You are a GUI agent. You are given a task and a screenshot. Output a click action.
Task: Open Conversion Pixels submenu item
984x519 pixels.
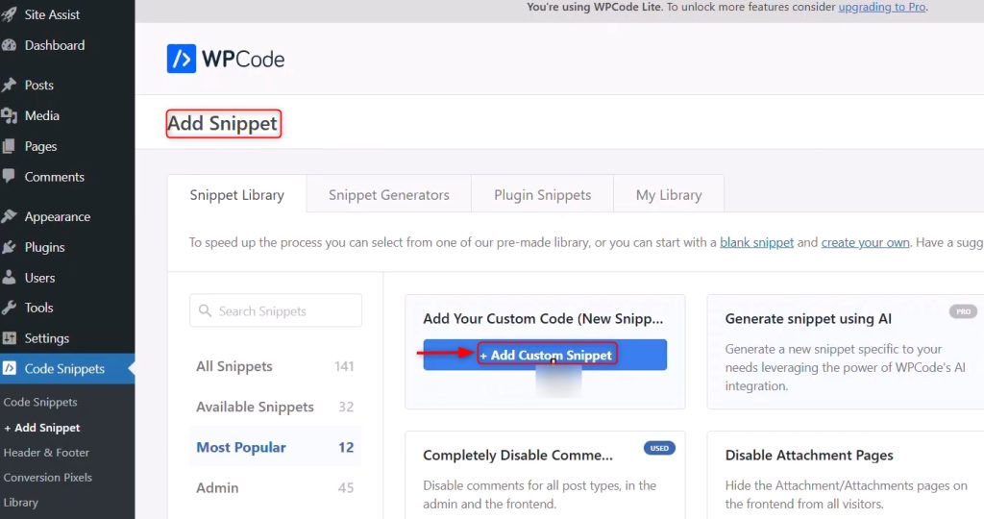[48, 478]
